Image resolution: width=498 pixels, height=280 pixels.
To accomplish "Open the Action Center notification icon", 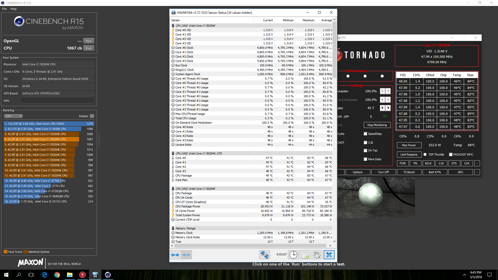I will [x=489, y=275].
